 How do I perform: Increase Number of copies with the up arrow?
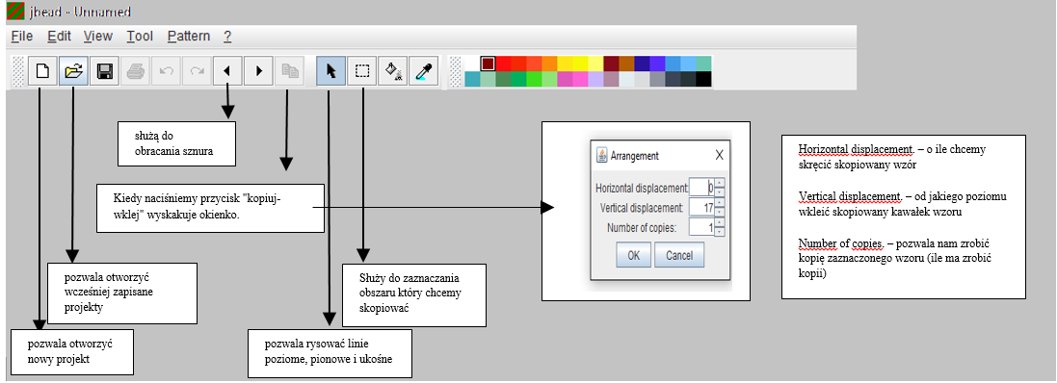(719, 222)
